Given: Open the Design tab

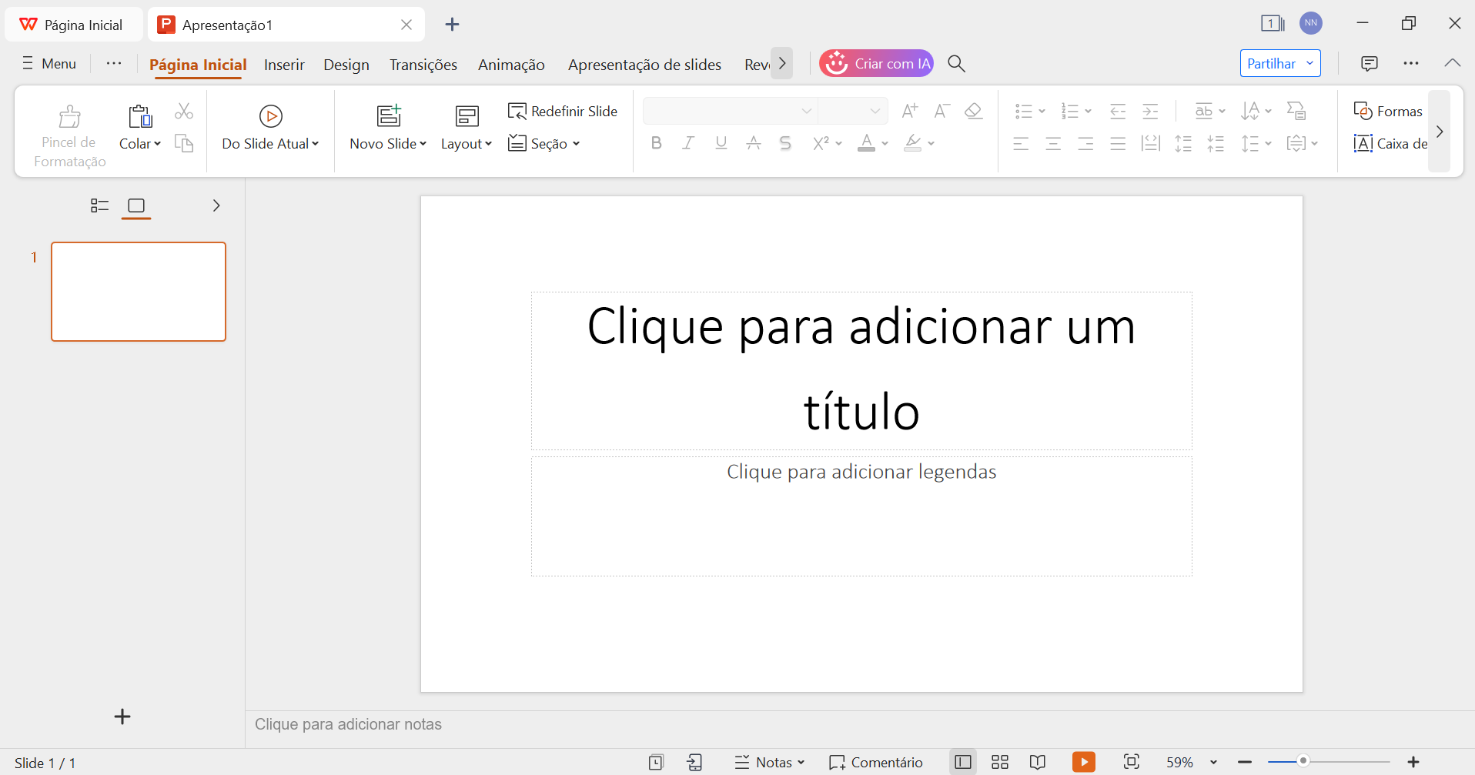Looking at the screenshot, I should tap(346, 65).
